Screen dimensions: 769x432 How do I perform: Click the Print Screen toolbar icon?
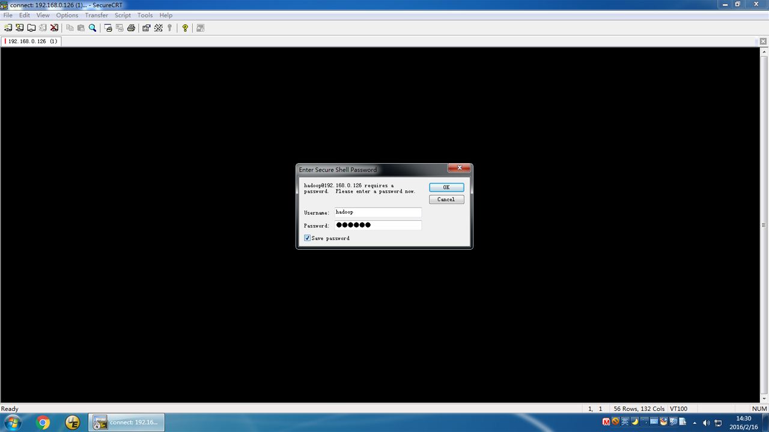pyautogui.click(x=108, y=28)
